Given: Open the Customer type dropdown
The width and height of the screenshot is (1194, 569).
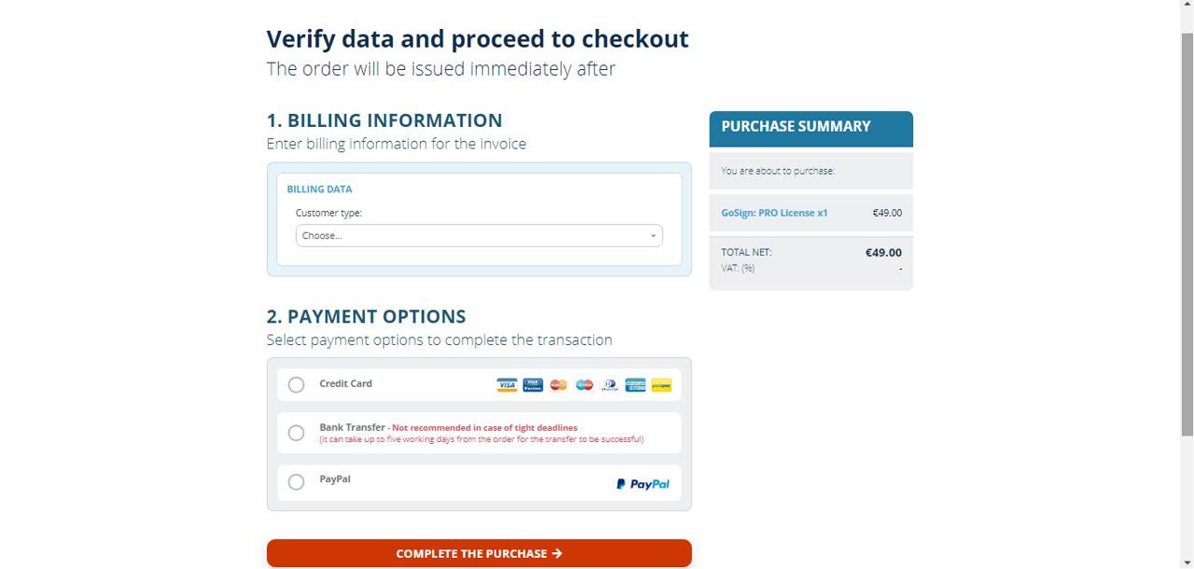Looking at the screenshot, I should click(479, 236).
